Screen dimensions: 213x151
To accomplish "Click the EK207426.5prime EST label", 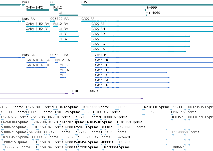I will click(95, 107).
